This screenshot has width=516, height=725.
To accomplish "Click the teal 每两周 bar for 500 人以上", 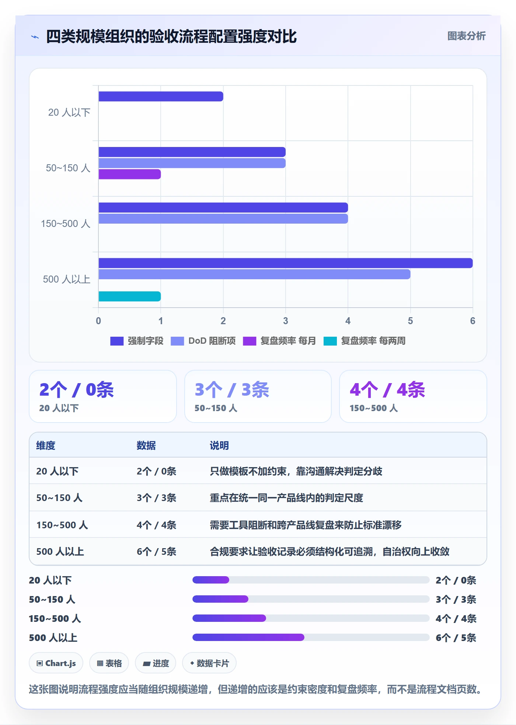I will 130,297.
